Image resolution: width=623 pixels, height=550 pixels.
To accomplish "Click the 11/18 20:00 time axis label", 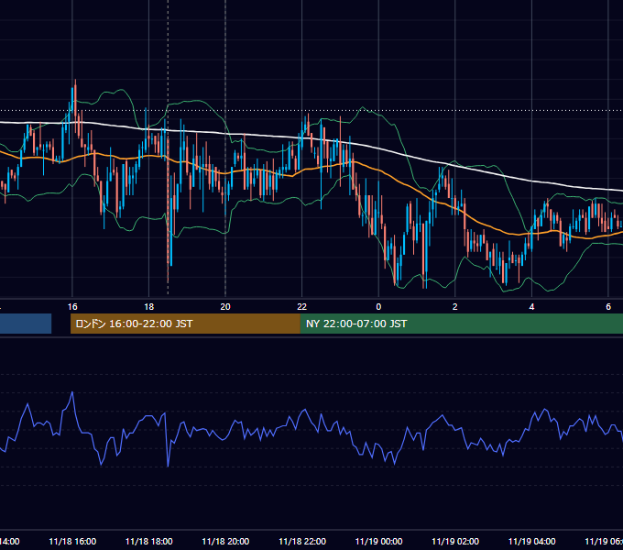I will tap(225, 541).
